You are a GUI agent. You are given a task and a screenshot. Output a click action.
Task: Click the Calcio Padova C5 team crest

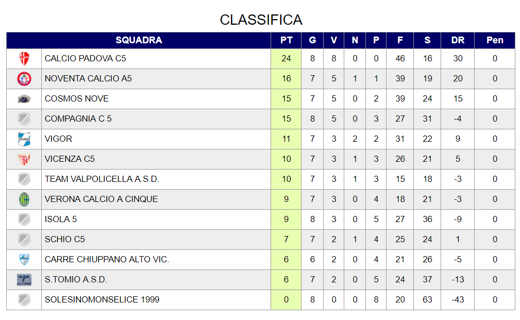pos(24,59)
